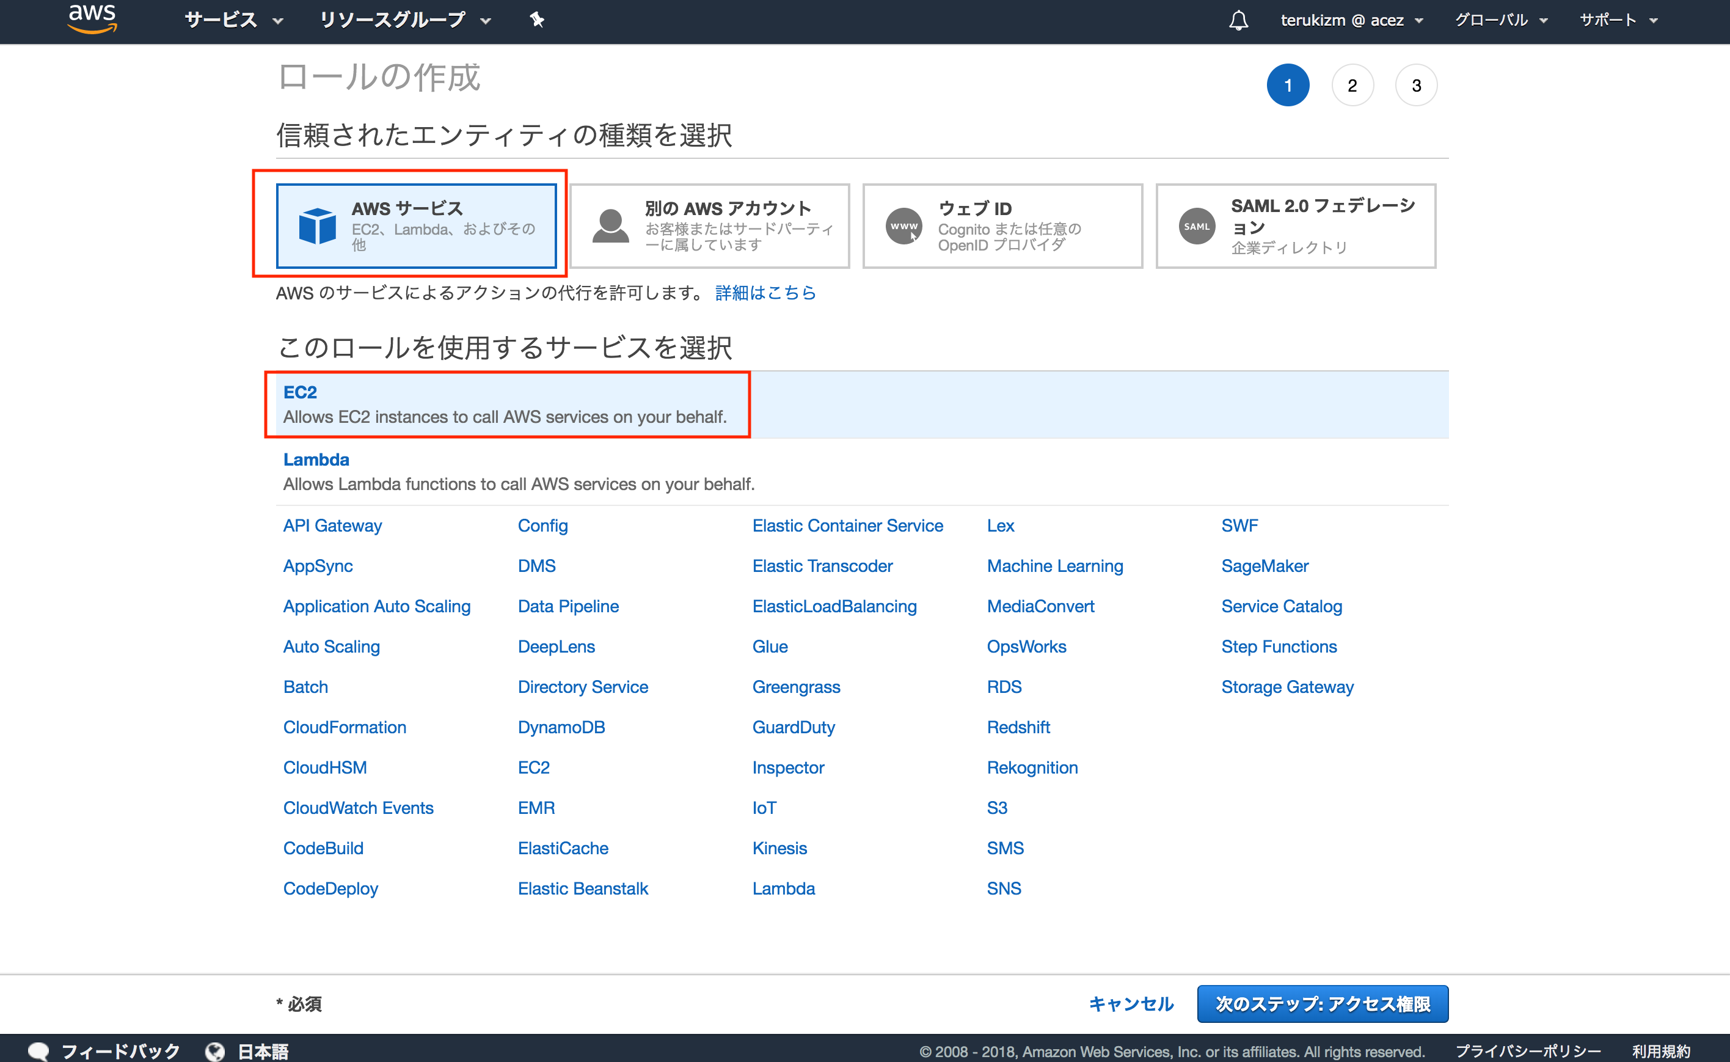This screenshot has width=1730, height=1062.
Task: Click the pin icon in the top bar
Action: coord(536,20)
